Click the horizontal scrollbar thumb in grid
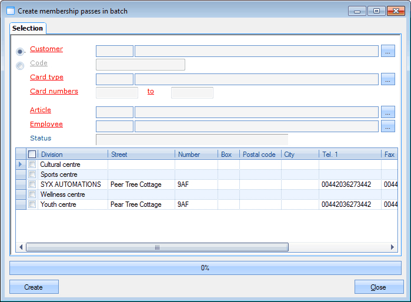Screen dimensions: 411x302 157,247
